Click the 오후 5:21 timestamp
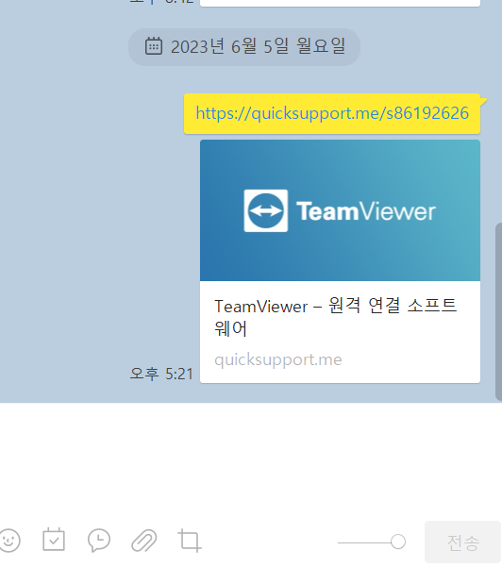 (161, 374)
